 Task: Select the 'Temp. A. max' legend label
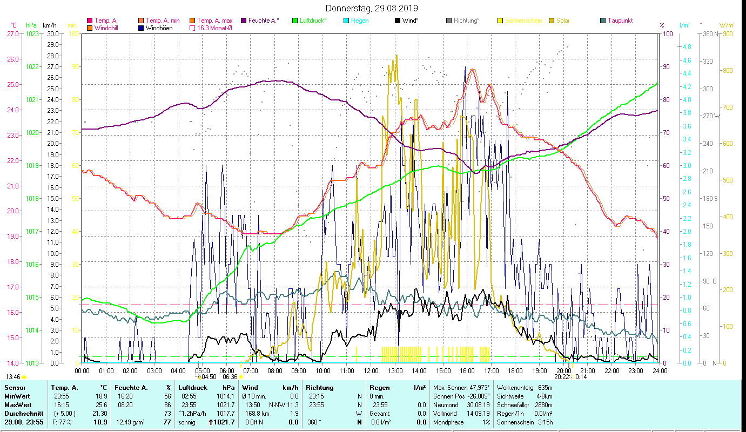pos(215,21)
